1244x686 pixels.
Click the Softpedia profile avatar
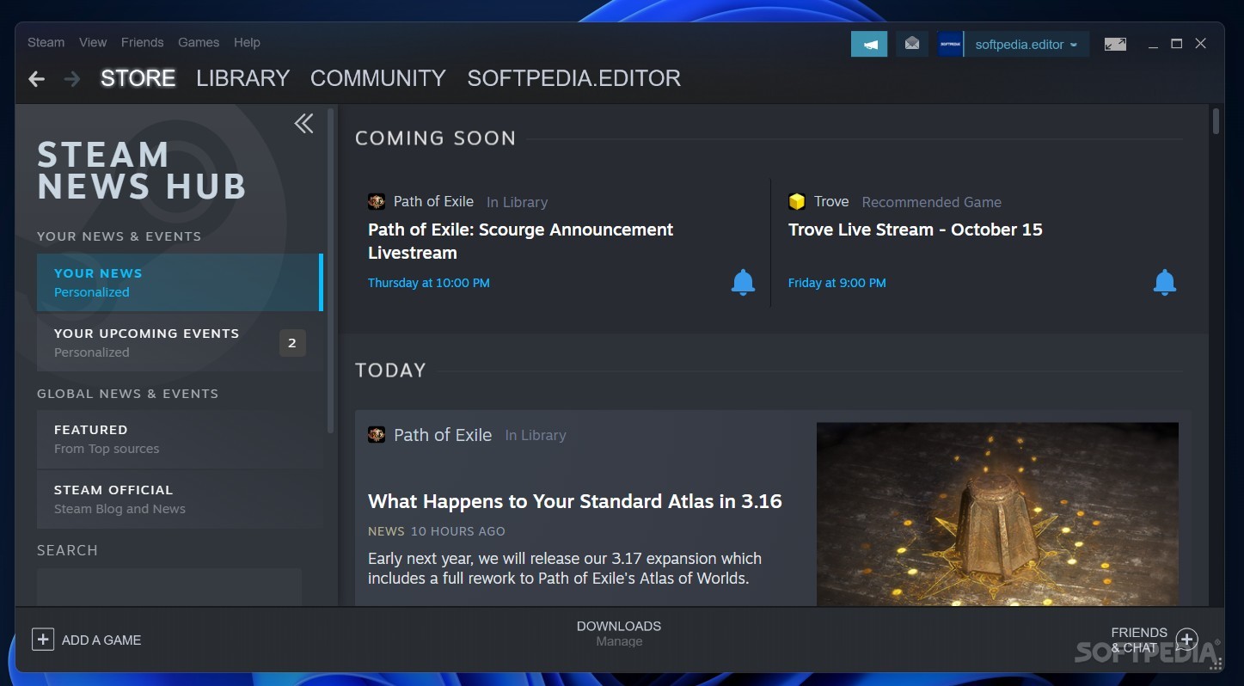tap(950, 44)
